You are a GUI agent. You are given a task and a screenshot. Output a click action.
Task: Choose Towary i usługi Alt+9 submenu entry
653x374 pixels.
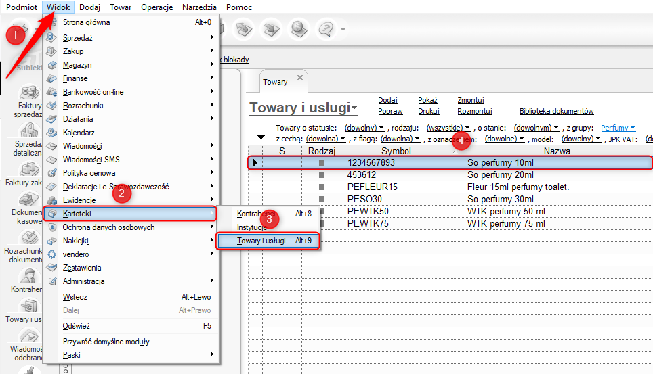[268, 241]
